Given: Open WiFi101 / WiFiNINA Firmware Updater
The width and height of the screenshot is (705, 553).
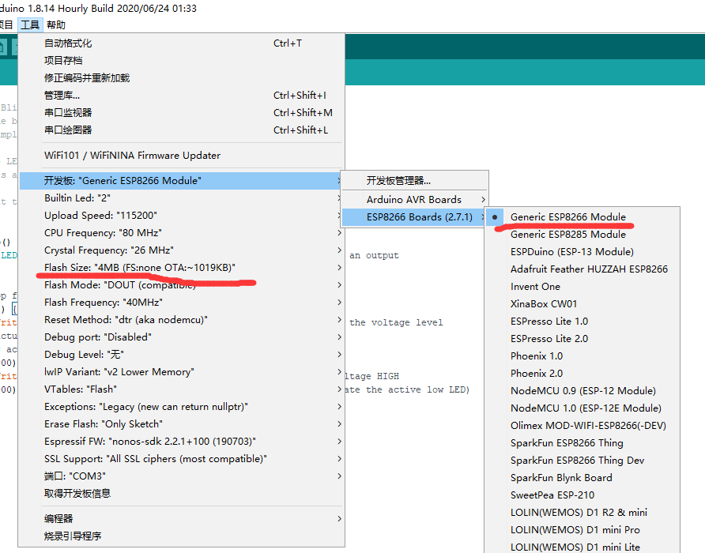Looking at the screenshot, I should (182, 156).
